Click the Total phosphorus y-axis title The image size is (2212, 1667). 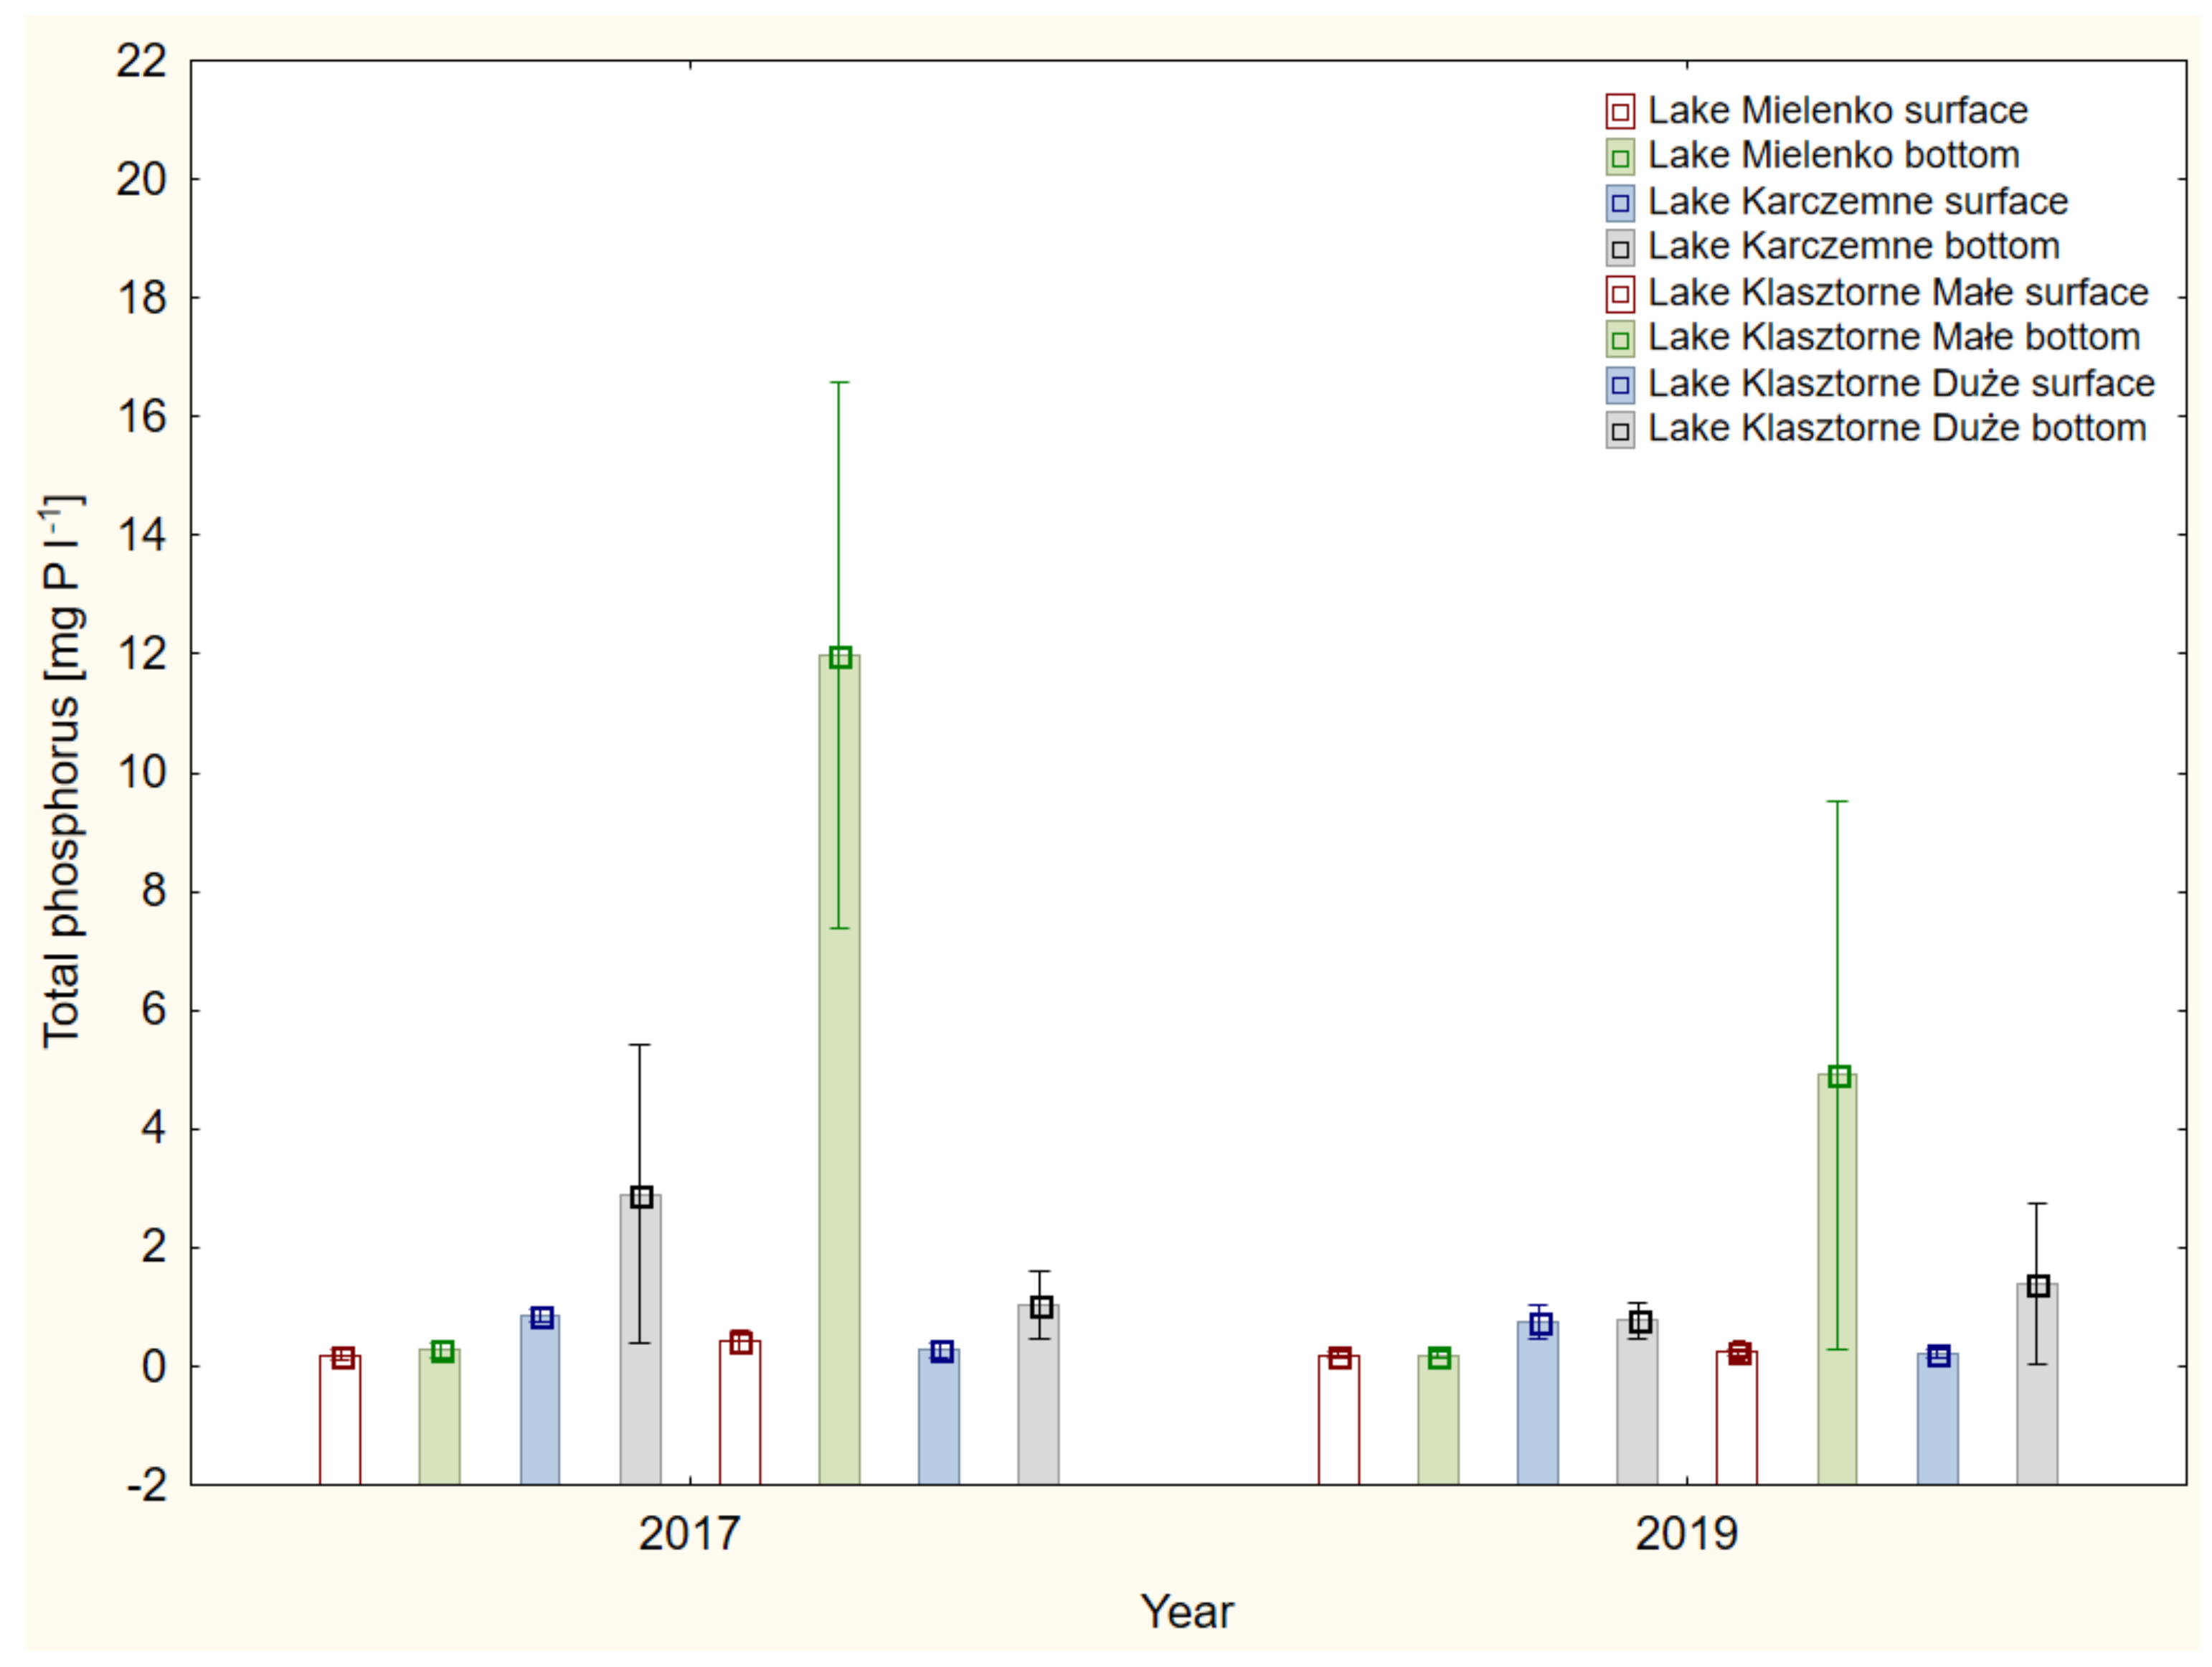pyautogui.click(x=62, y=771)
